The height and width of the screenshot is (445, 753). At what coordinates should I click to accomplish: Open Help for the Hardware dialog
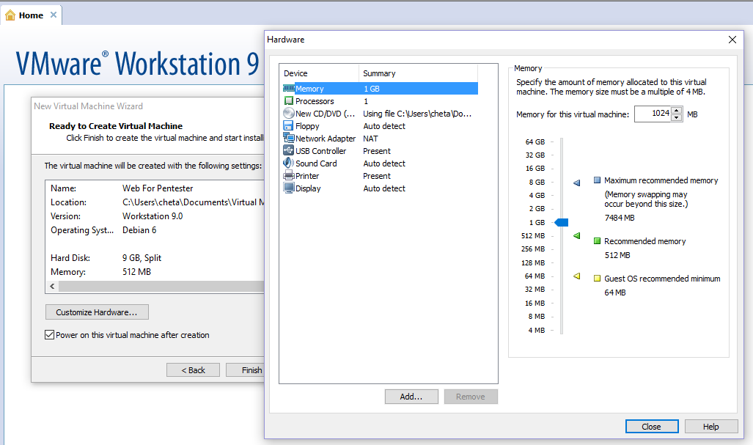(710, 426)
